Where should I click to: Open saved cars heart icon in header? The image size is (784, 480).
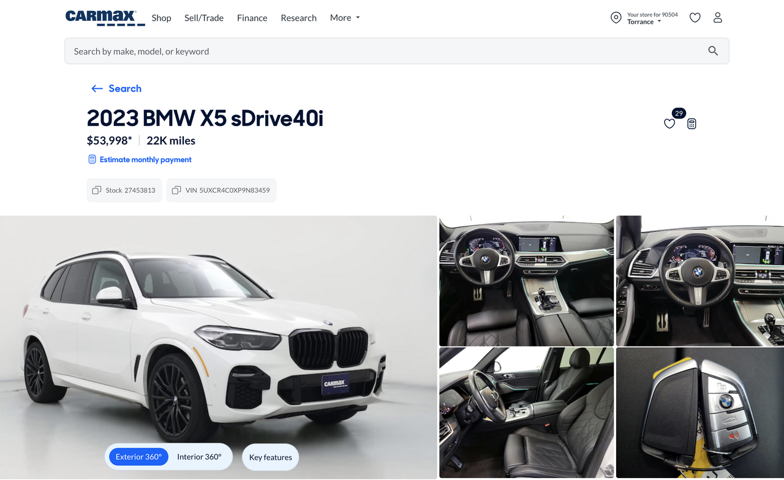[695, 18]
